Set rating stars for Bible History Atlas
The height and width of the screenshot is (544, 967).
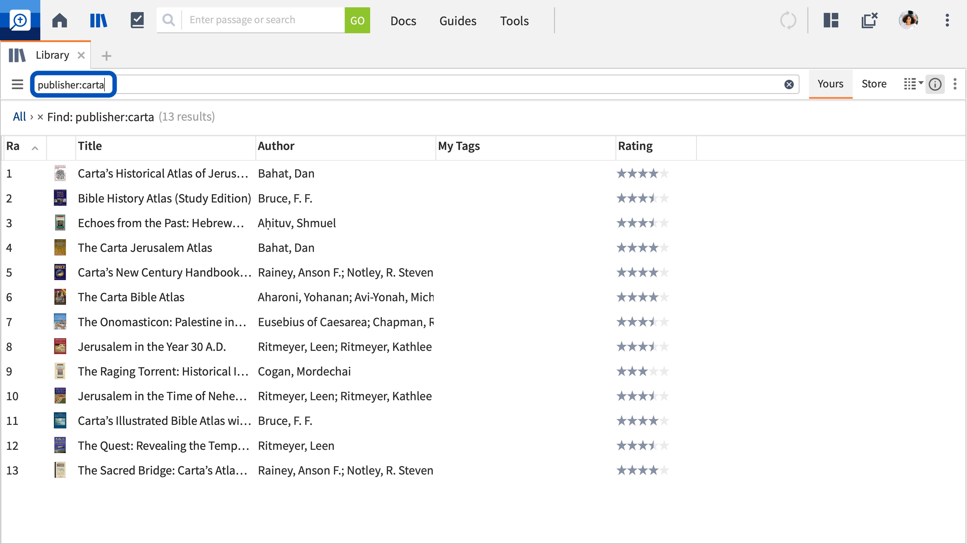tap(642, 198)
